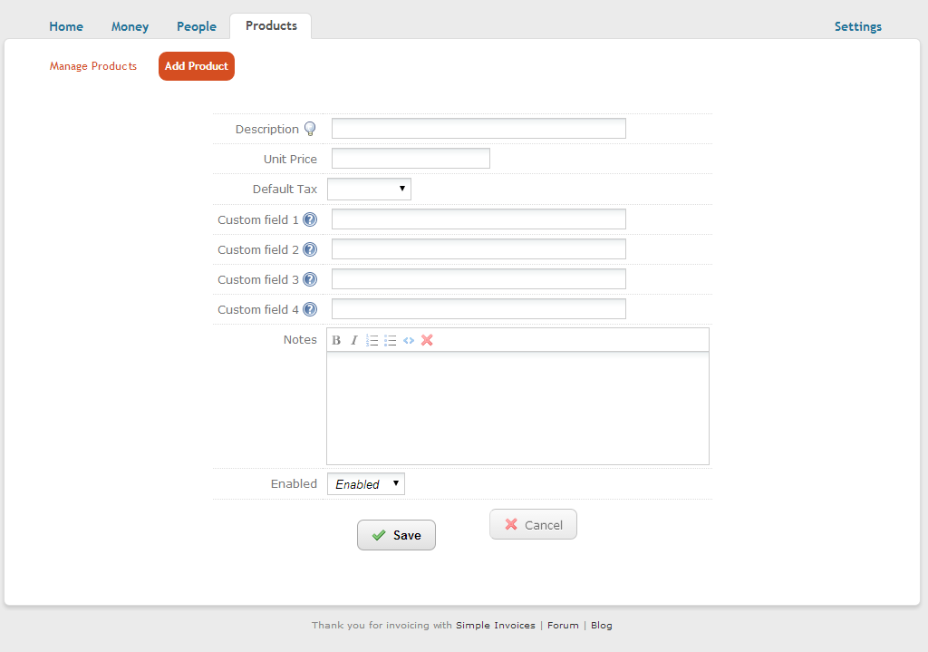Insert bulleted list in Notes

(390, 340)
